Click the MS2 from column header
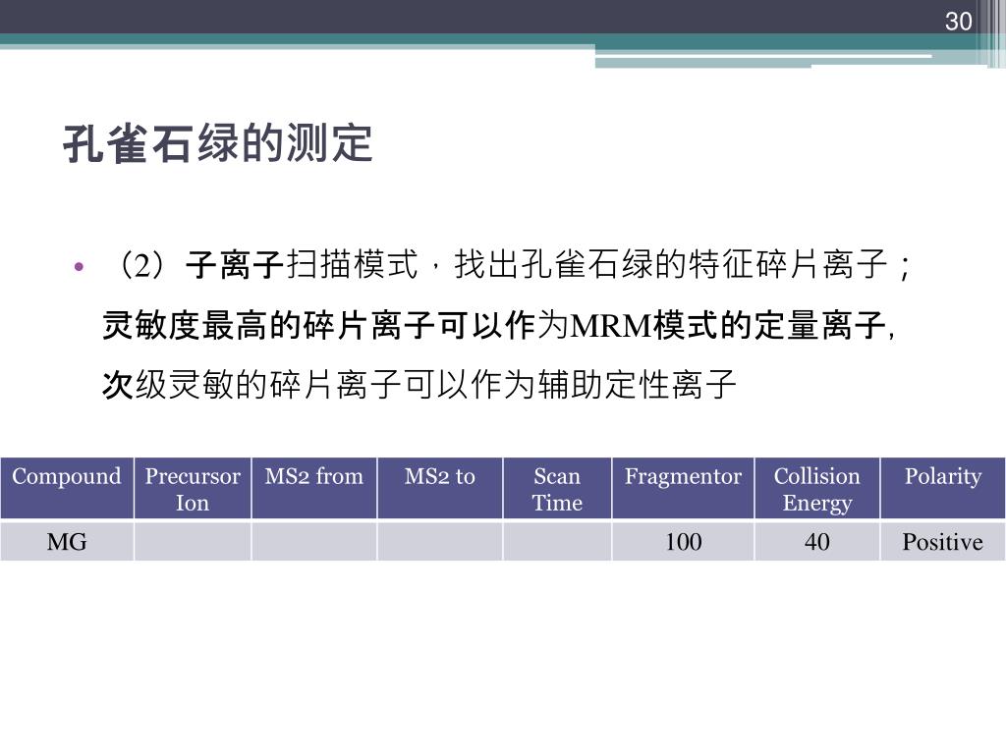 (314, 488)
